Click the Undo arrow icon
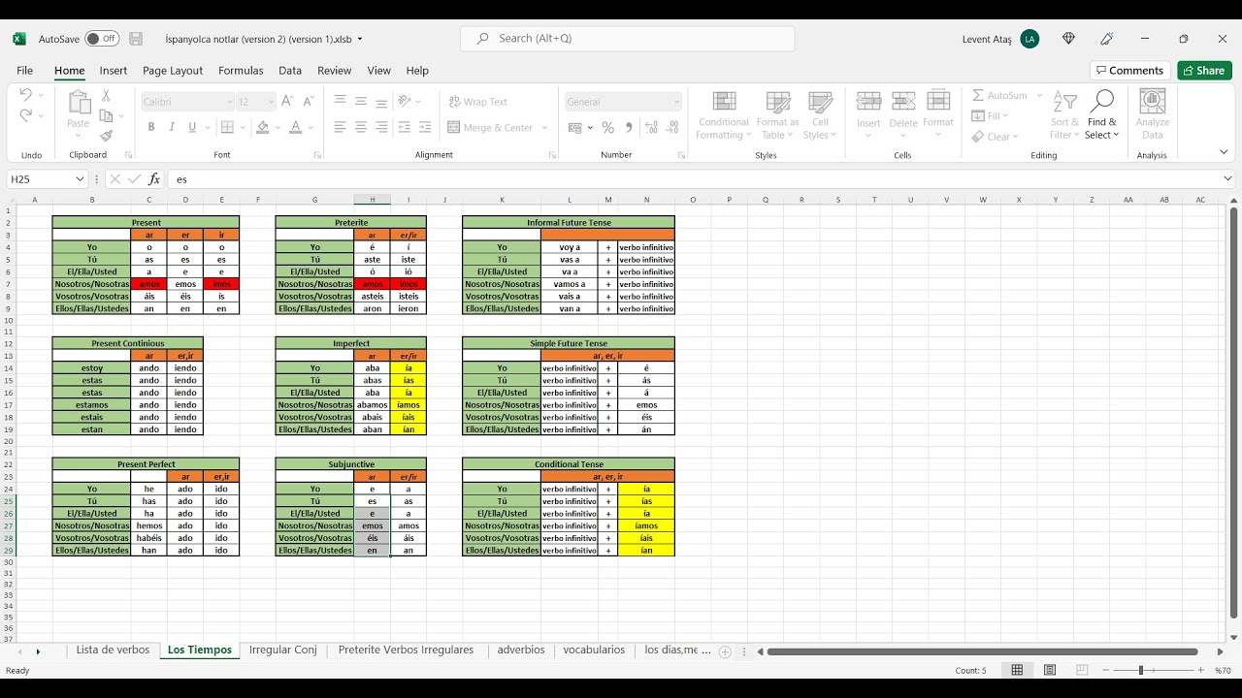The width and height of the screenshot is (1242, 698). [x=26, y=95]
